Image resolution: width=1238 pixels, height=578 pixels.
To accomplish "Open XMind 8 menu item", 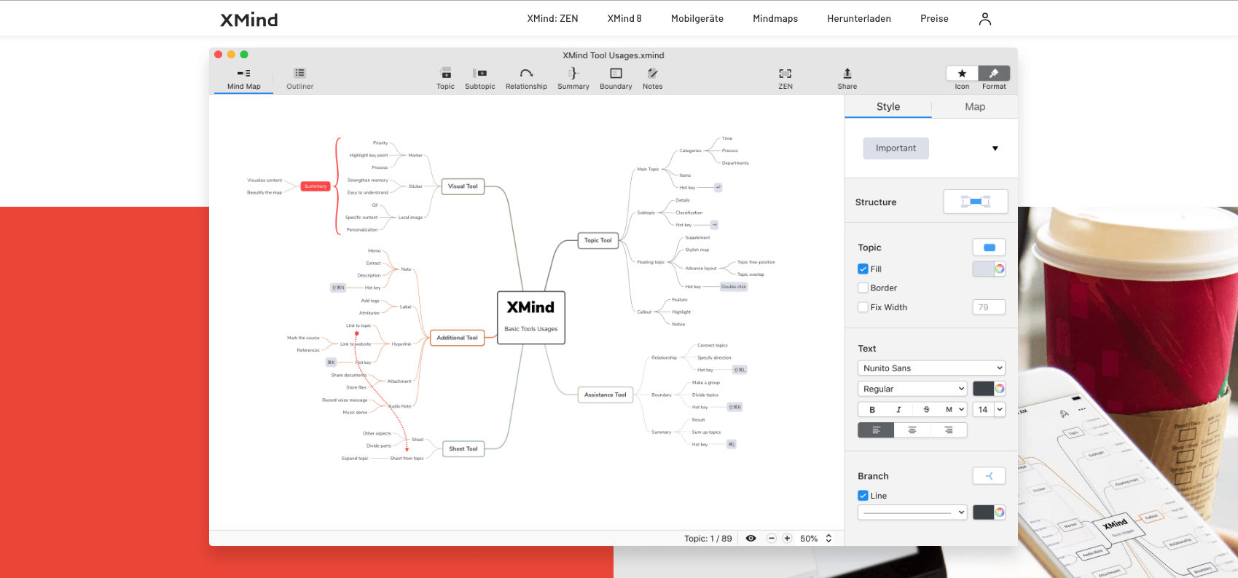I will (624, 19).
